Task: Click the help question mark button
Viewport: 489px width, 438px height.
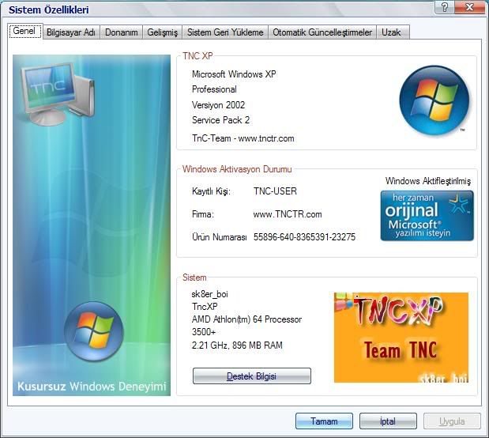Action: point(445,7)
